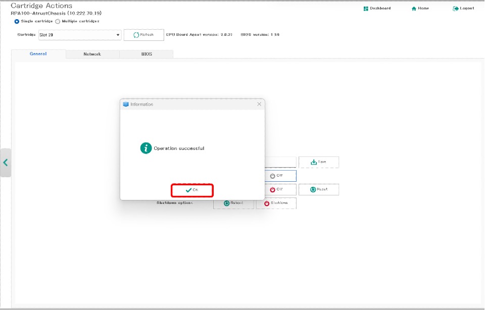Screen dimensions: 485x310
Task: Click OK in the Information dialog
Action: pos(192,190)
